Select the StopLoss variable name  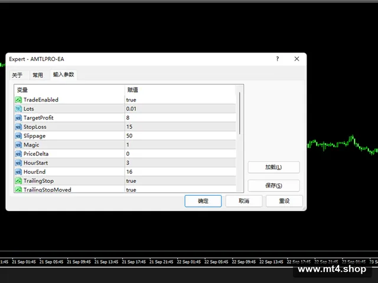[x=35, y=127]
